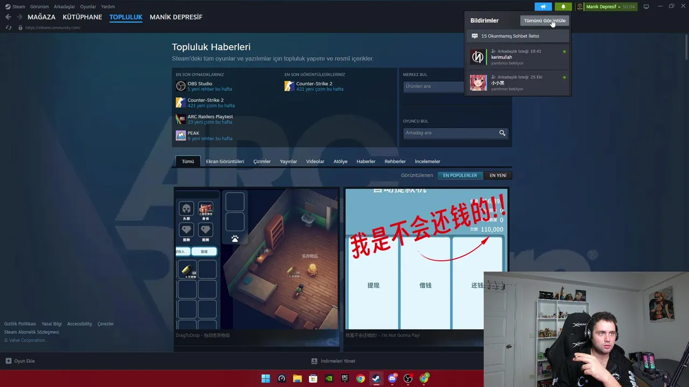Open Counter-Strike 2 under recently viewed
Screen dimensions: 689x387
tap(314, 84)
